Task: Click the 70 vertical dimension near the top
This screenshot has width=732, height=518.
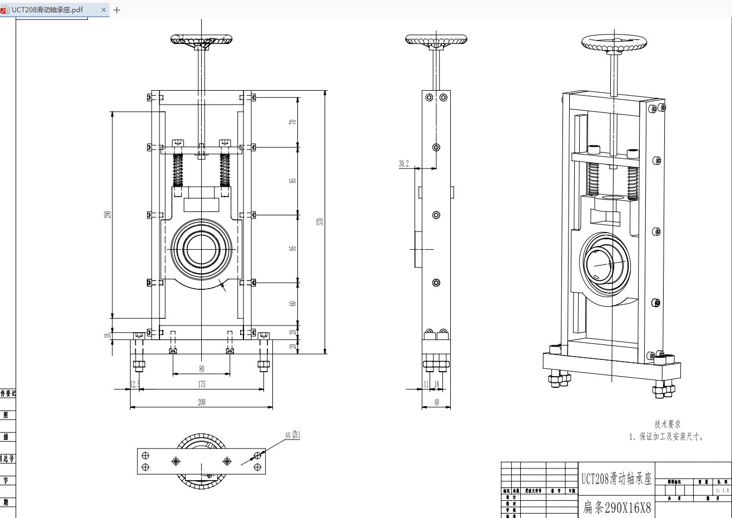Action: pyautogui.click(x=293, y=122)
